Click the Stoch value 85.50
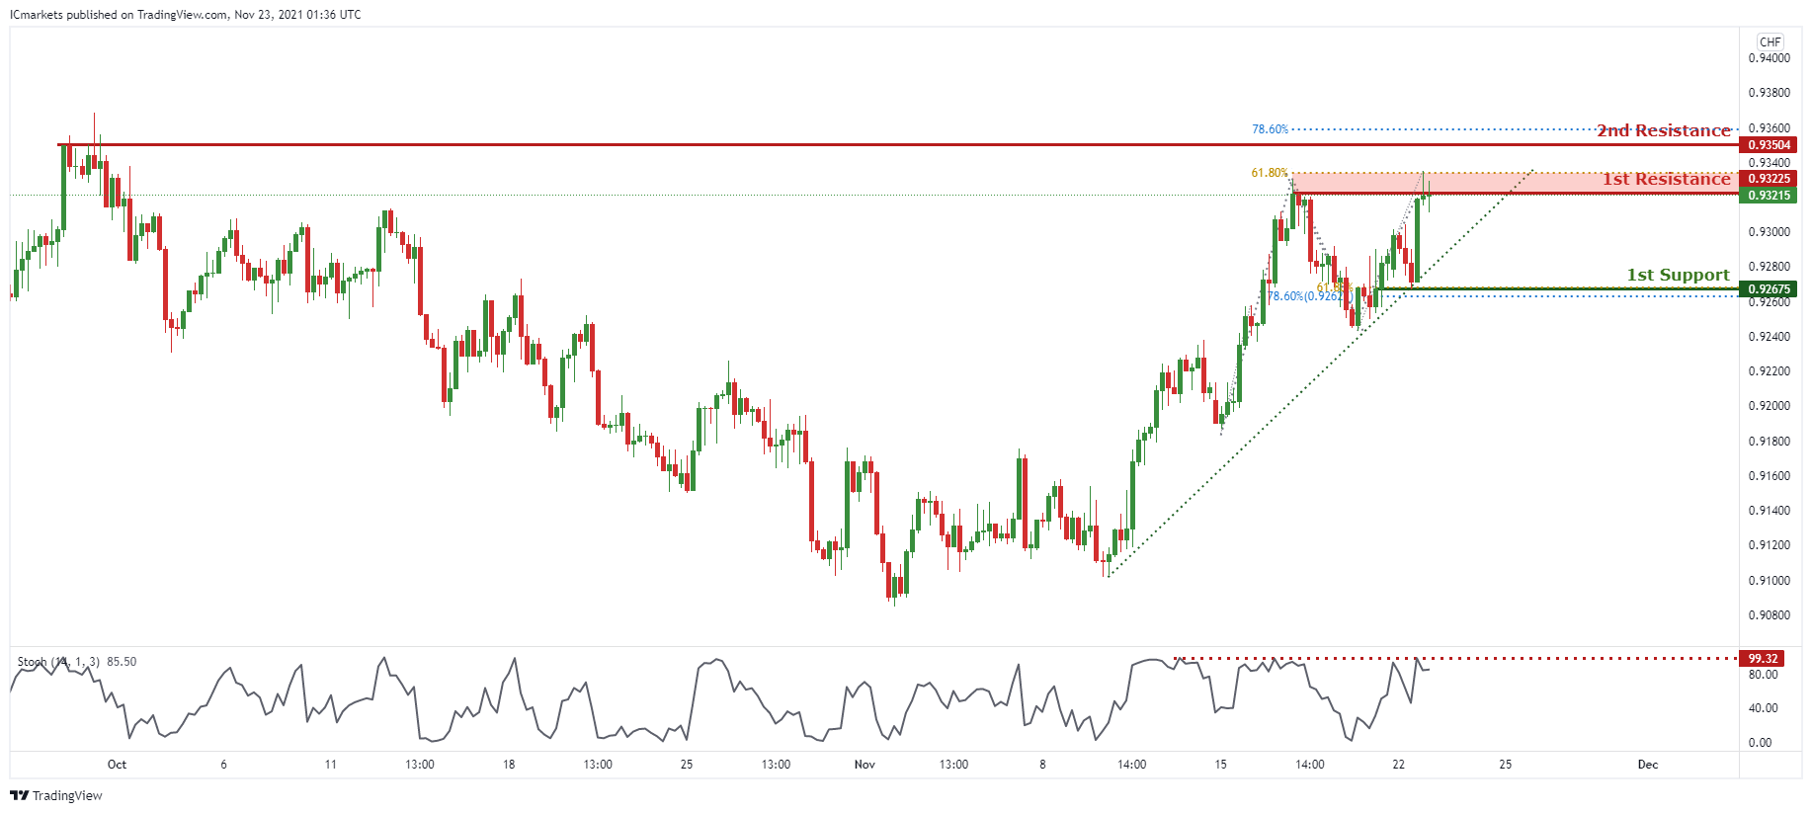This screenshot has width=1812, height=813. [x=122, y=662]
